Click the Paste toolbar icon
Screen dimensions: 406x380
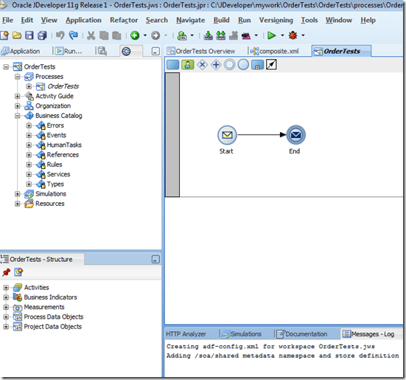click(x=116, y=35)
